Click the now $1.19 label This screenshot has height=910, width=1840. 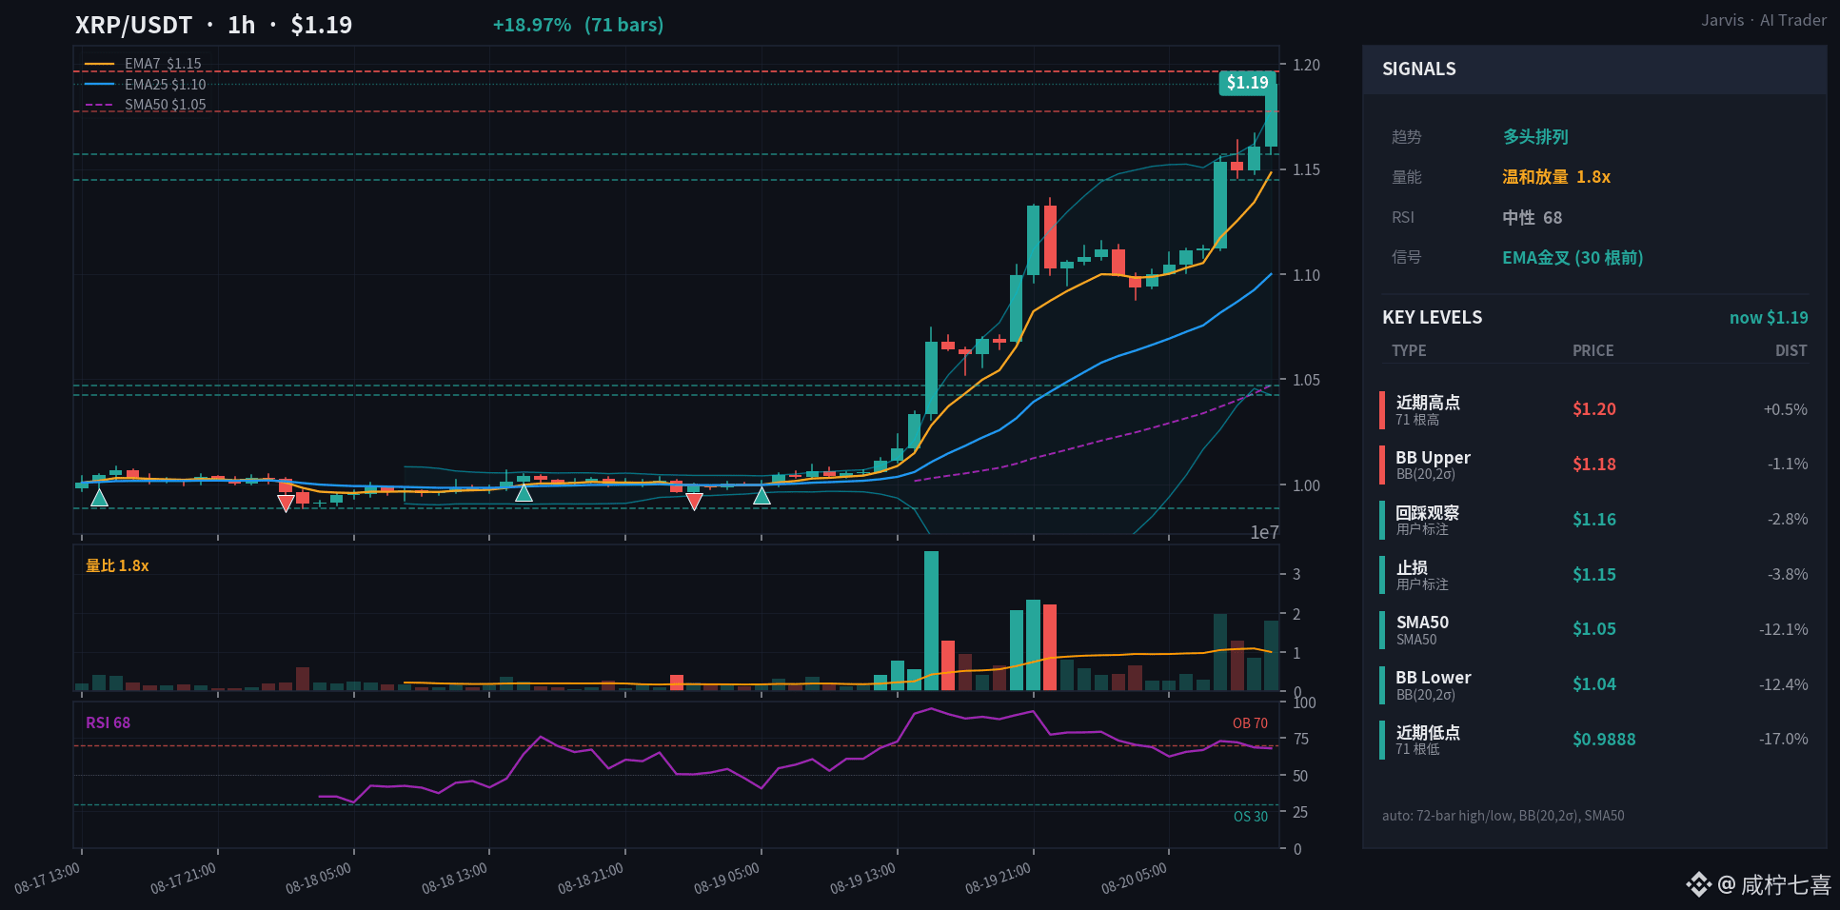[x=1769, y=318]
